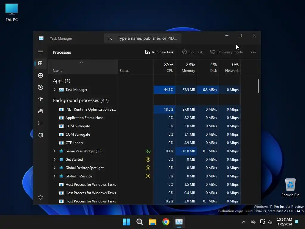Click the 116.8 MB memory cell
305x229 pixels.
point(186,151)
